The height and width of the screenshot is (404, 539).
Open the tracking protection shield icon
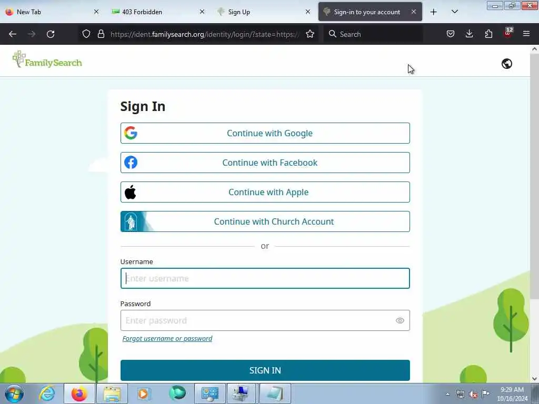pos(86,34)
